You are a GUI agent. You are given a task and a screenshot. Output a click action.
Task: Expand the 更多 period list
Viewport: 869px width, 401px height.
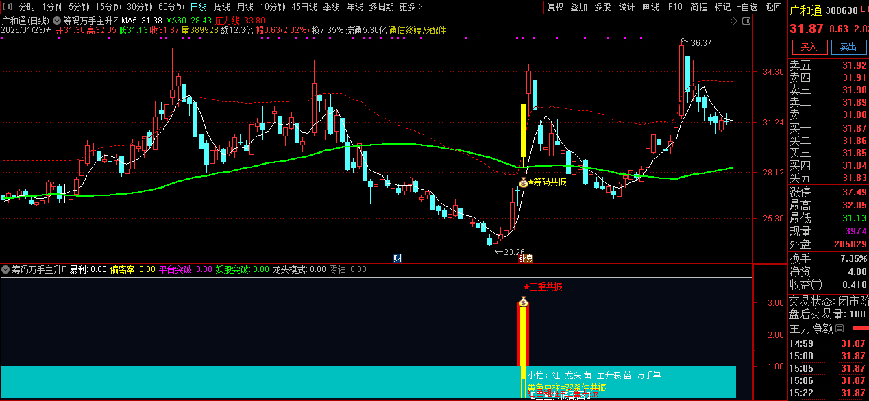point(410,7)
